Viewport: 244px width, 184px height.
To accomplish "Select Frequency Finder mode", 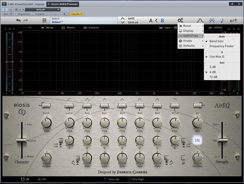I will click(222, 46).
